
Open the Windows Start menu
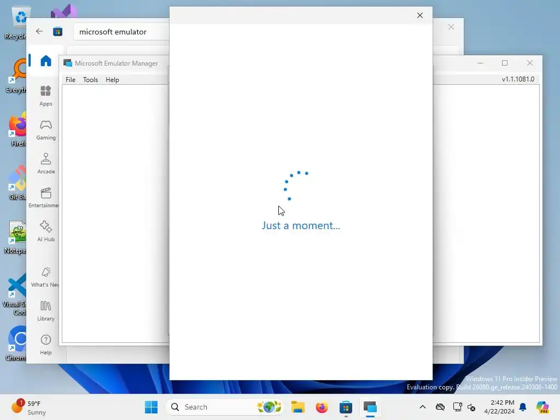point(151,407)
